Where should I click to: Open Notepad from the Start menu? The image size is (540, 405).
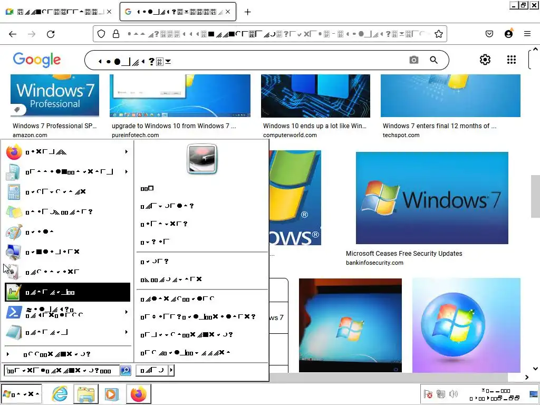(x=67, y=332)
